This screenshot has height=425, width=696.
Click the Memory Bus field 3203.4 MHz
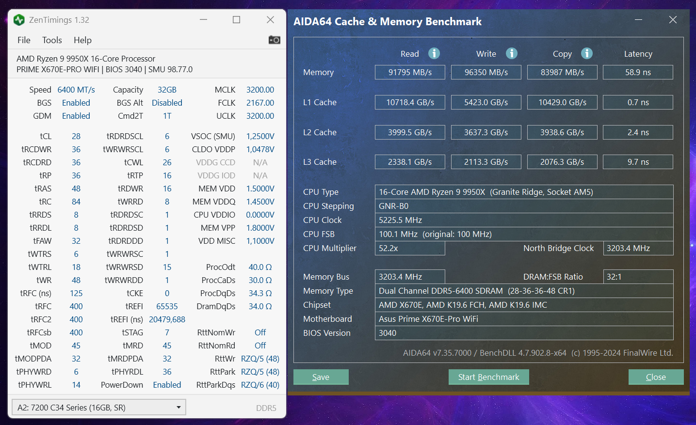pos(410,277)
